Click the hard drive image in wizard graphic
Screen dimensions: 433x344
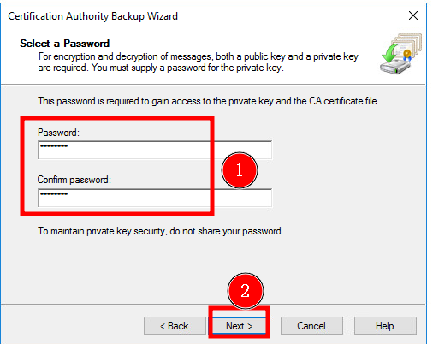click(x=395, y=68)
